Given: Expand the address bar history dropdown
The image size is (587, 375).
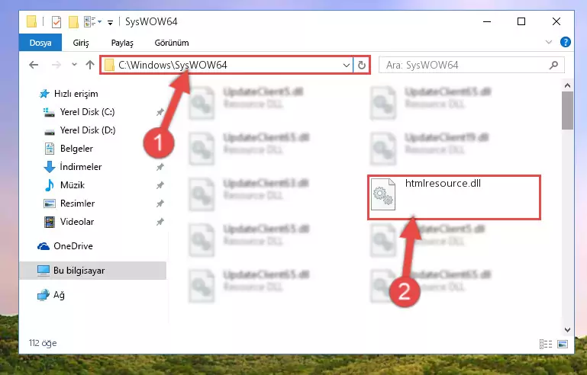Looking at the screenshot, I should (347, 66).
